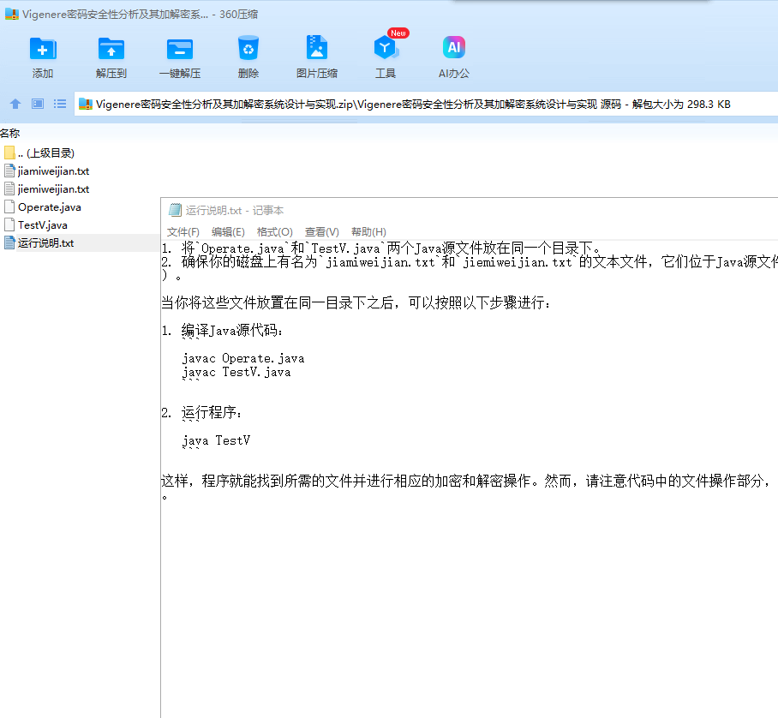
Task: Open the 工具 (Tools) icon
Action: (x=386, y=48)
